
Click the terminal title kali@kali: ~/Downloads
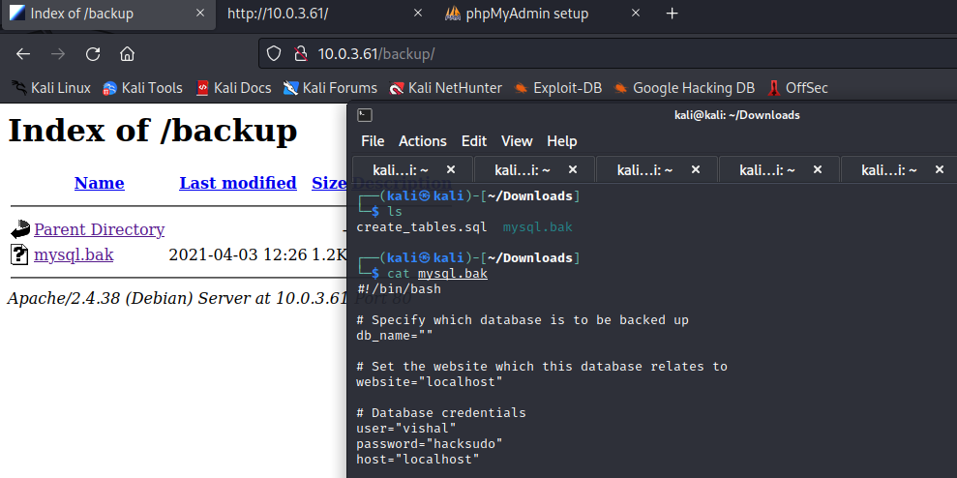[x=736, y=115]
